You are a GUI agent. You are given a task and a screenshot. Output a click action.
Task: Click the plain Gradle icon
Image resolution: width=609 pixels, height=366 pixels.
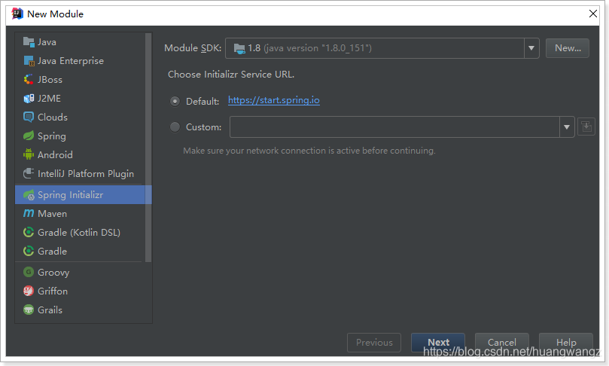click(x=29, y=251)
